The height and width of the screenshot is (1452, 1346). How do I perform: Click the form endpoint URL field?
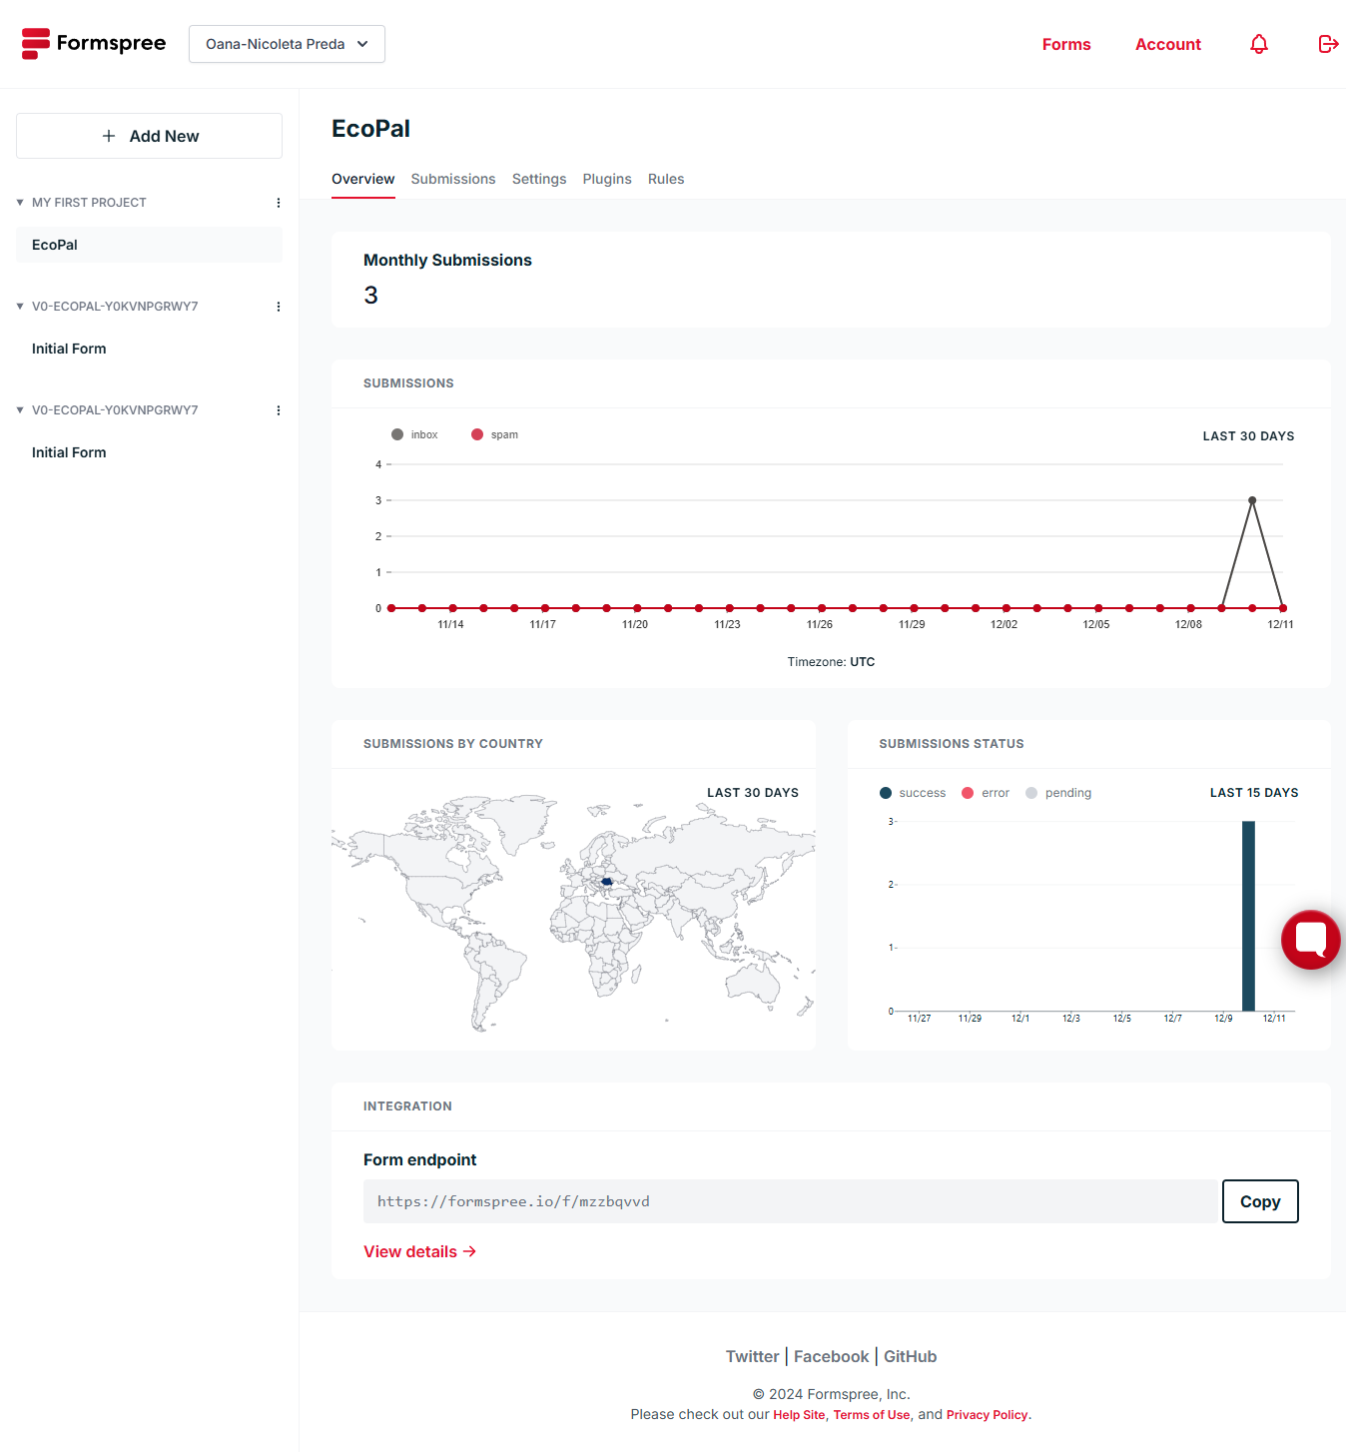tap(791, 1201)
